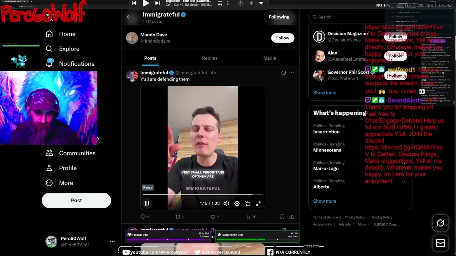The image size is (456, 256).
Task: Expand the More menu in sidebar
Action: click(x=59, y=183)
